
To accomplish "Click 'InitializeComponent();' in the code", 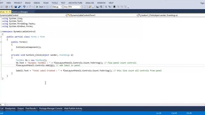I will (x=29, y=47).
